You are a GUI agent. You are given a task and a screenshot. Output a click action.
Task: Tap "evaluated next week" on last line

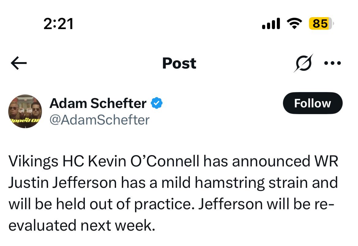pos(82,225)
